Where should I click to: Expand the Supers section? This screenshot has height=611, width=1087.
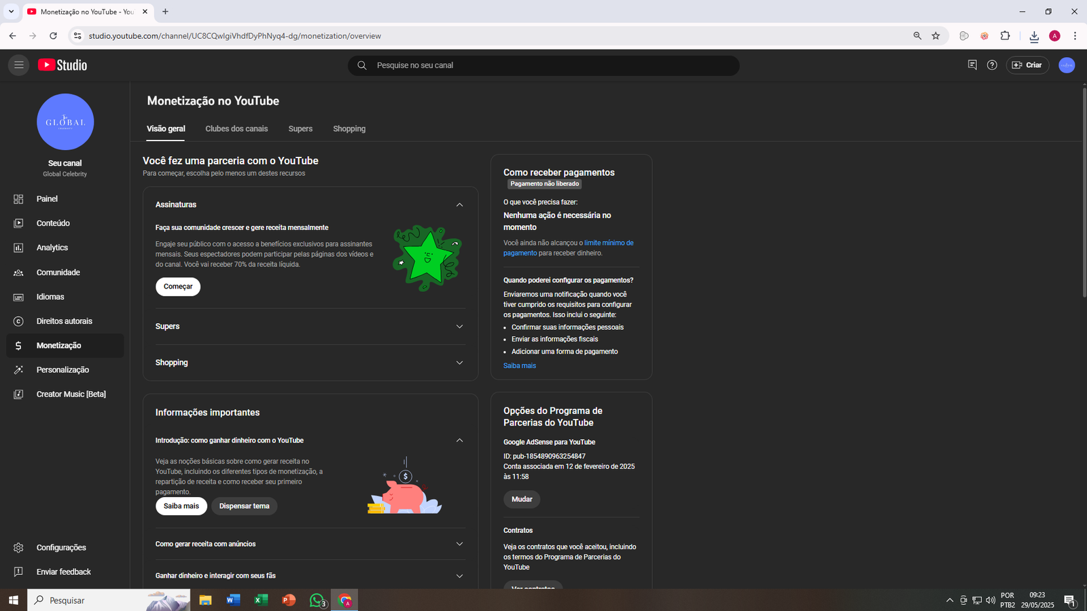[459, 327]
